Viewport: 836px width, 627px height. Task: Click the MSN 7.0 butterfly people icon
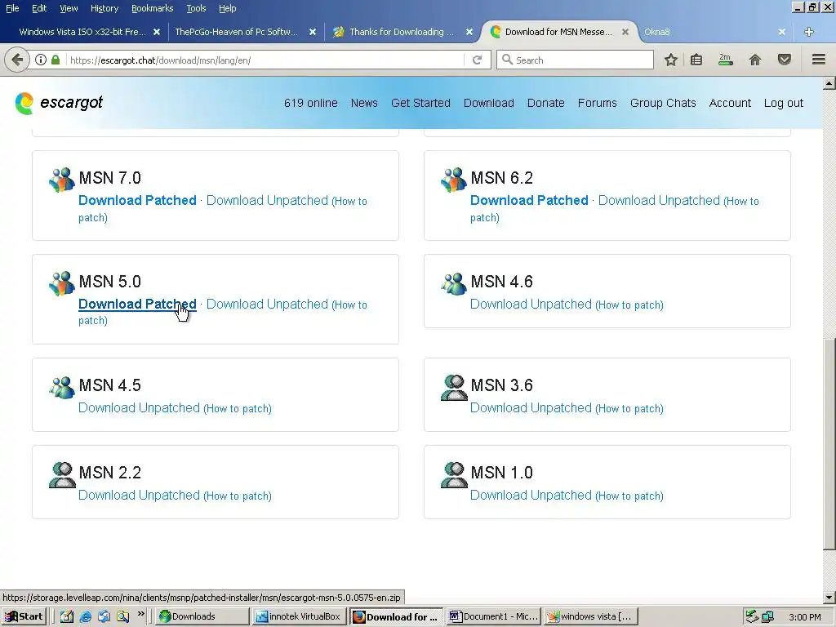click(62, 180)
